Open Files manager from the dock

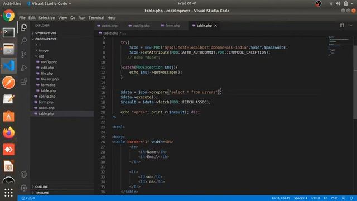coord(9,49)
